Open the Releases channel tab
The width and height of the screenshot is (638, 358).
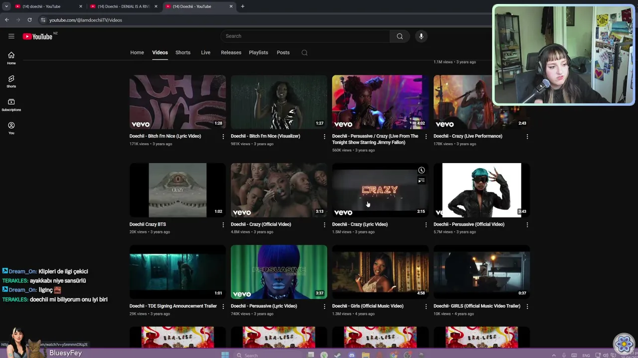click(x=231, y=53)
